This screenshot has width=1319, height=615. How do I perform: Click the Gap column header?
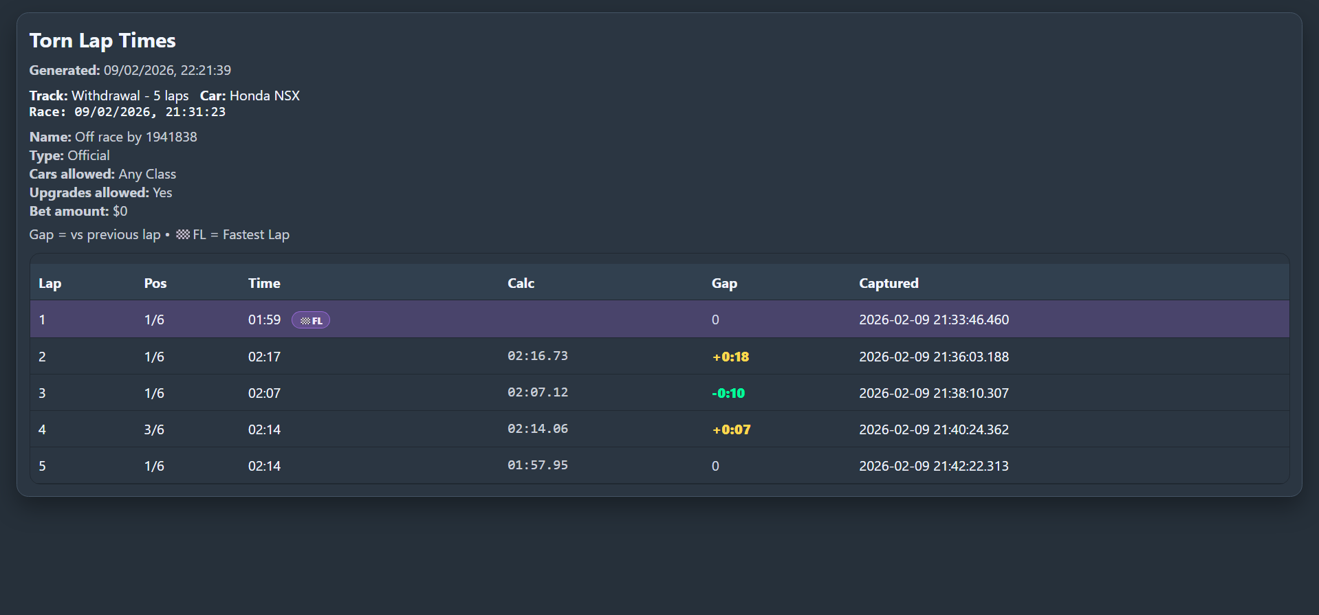pos(724,283)
